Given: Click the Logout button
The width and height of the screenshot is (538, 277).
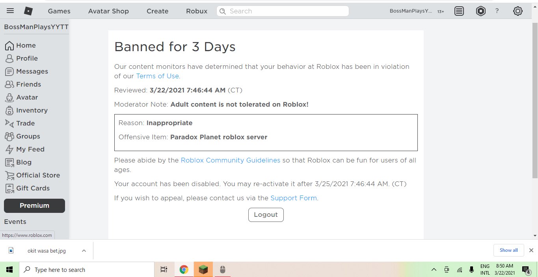Looking at the screenshot, I should point(266,215).
